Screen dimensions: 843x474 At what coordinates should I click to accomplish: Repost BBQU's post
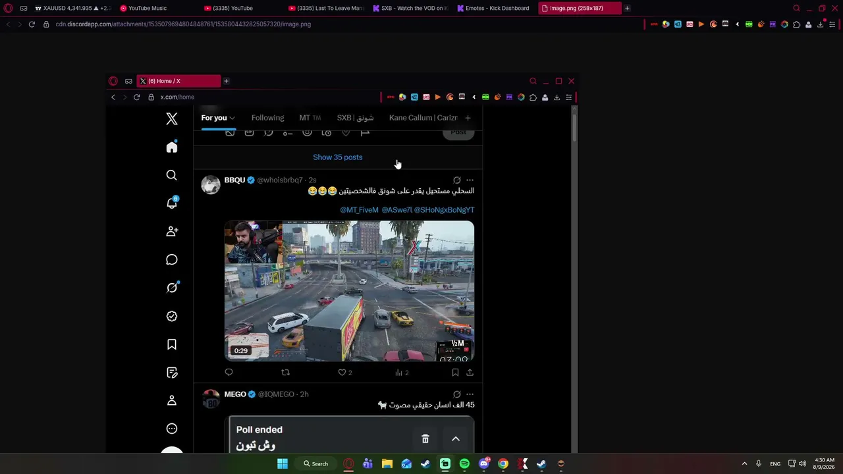click(x=285, y=373)
